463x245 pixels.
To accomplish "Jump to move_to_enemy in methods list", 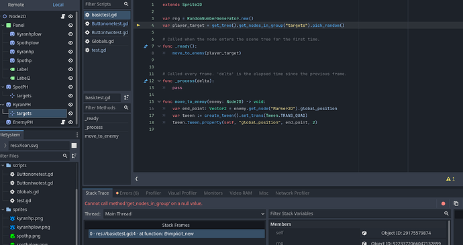I will pyautogui.click(x=101, y=136).
